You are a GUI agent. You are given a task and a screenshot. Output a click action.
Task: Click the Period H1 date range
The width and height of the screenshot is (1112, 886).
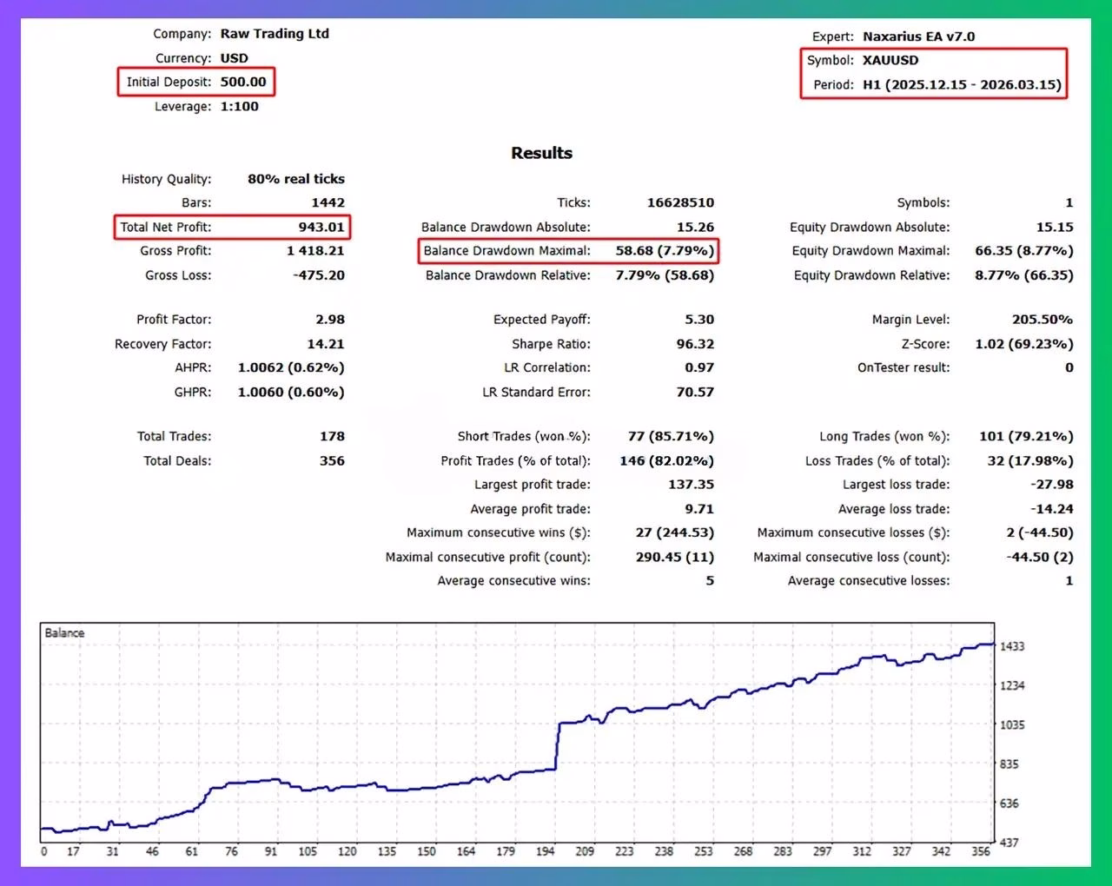pos(962,84)
